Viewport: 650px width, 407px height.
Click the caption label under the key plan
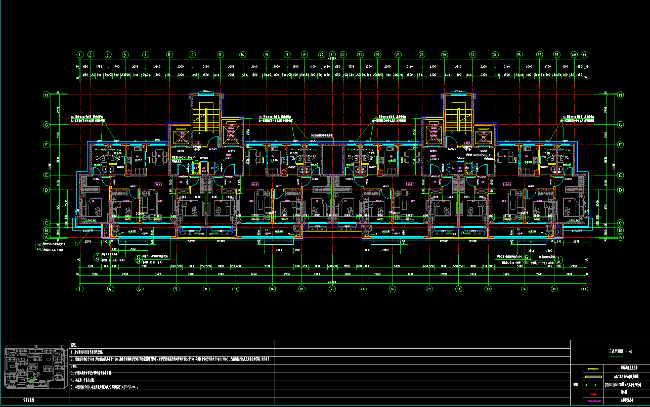pyautogui.click(x=29, y=401)
